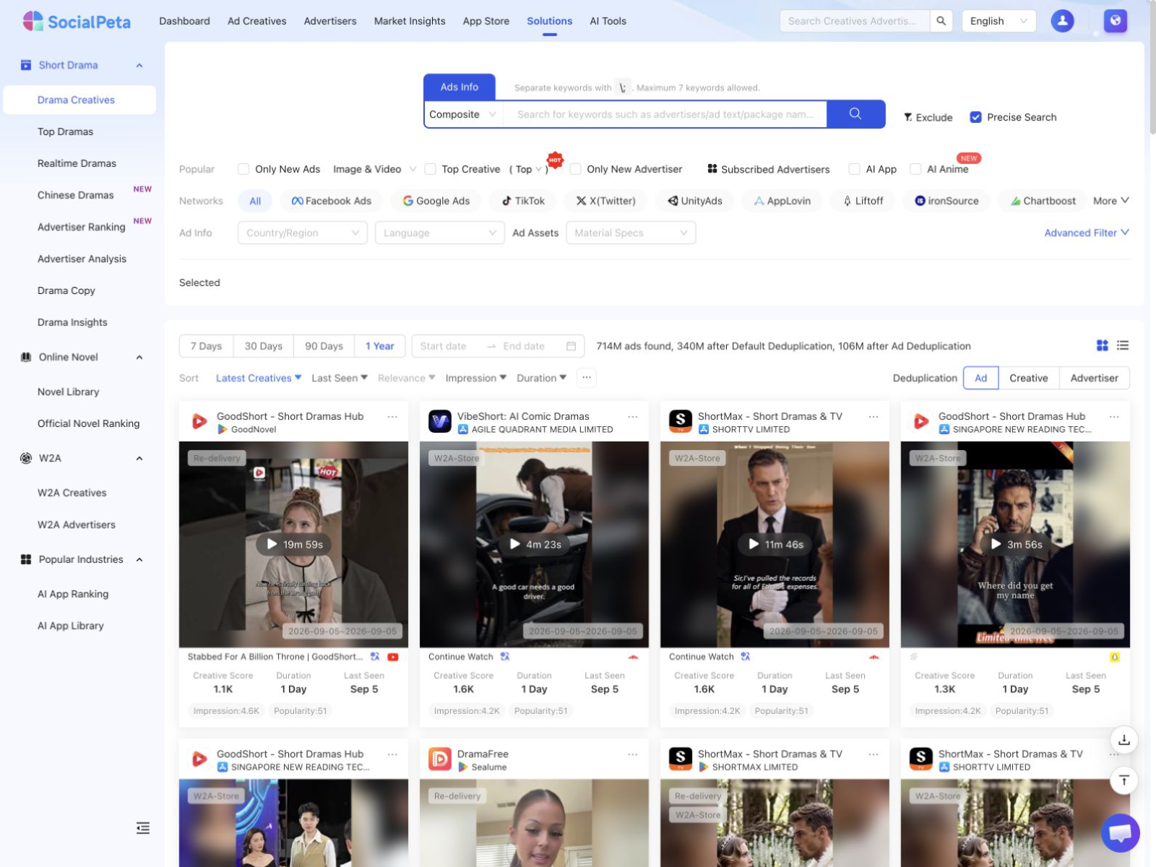The width and height of the screenshot is (1156, 867).
Task: Expand the Advanced Filter panel
Action: tap(1087, 233)
